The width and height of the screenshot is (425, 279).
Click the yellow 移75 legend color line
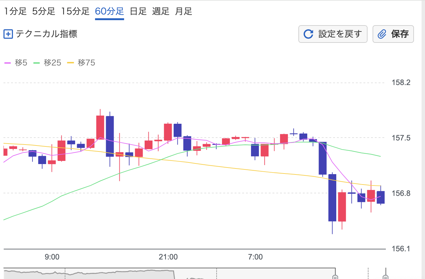click(71, 63)
